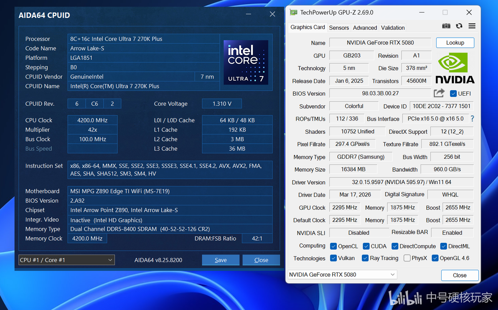The image size is (498, 310).
Task: Click the Device ID 10DE 2C02 field
Action: pyautogui.click(x=442, y=106)
